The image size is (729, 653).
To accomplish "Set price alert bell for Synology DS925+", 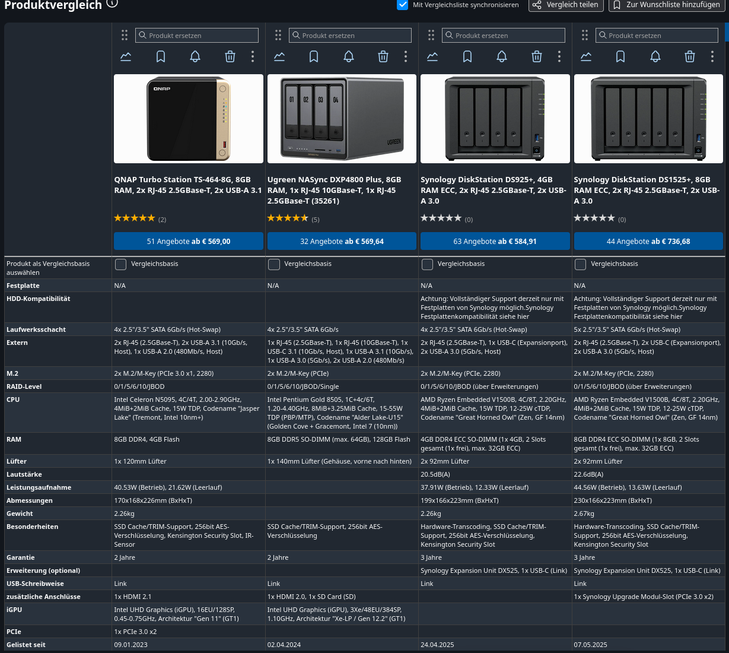I will [502, 56].
